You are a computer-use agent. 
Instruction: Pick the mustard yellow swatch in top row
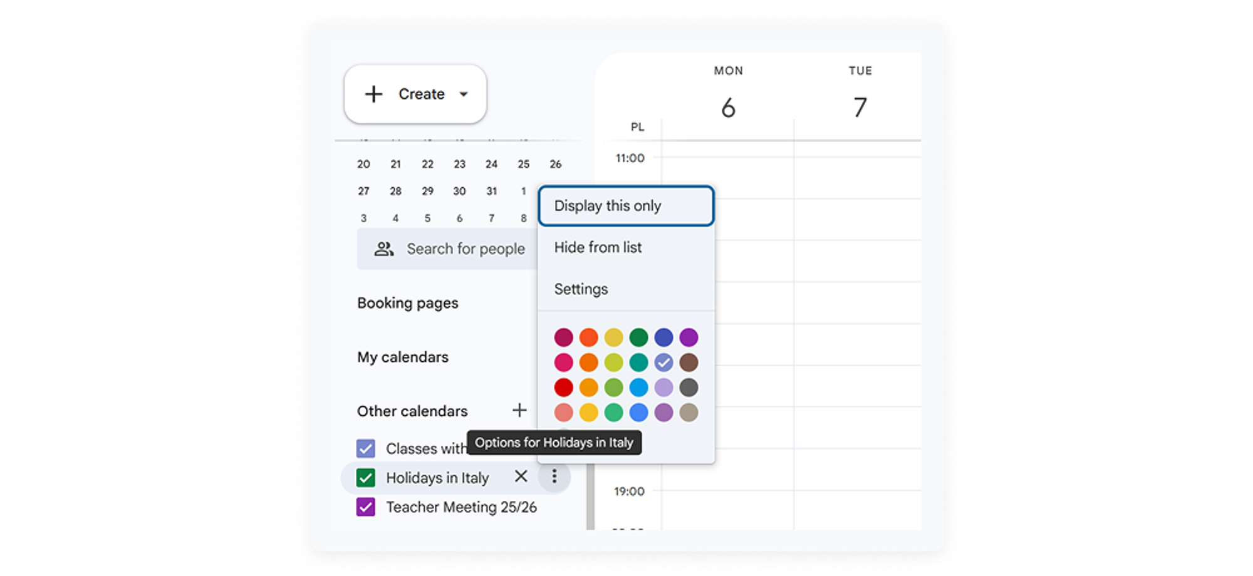tap(613, 337)
